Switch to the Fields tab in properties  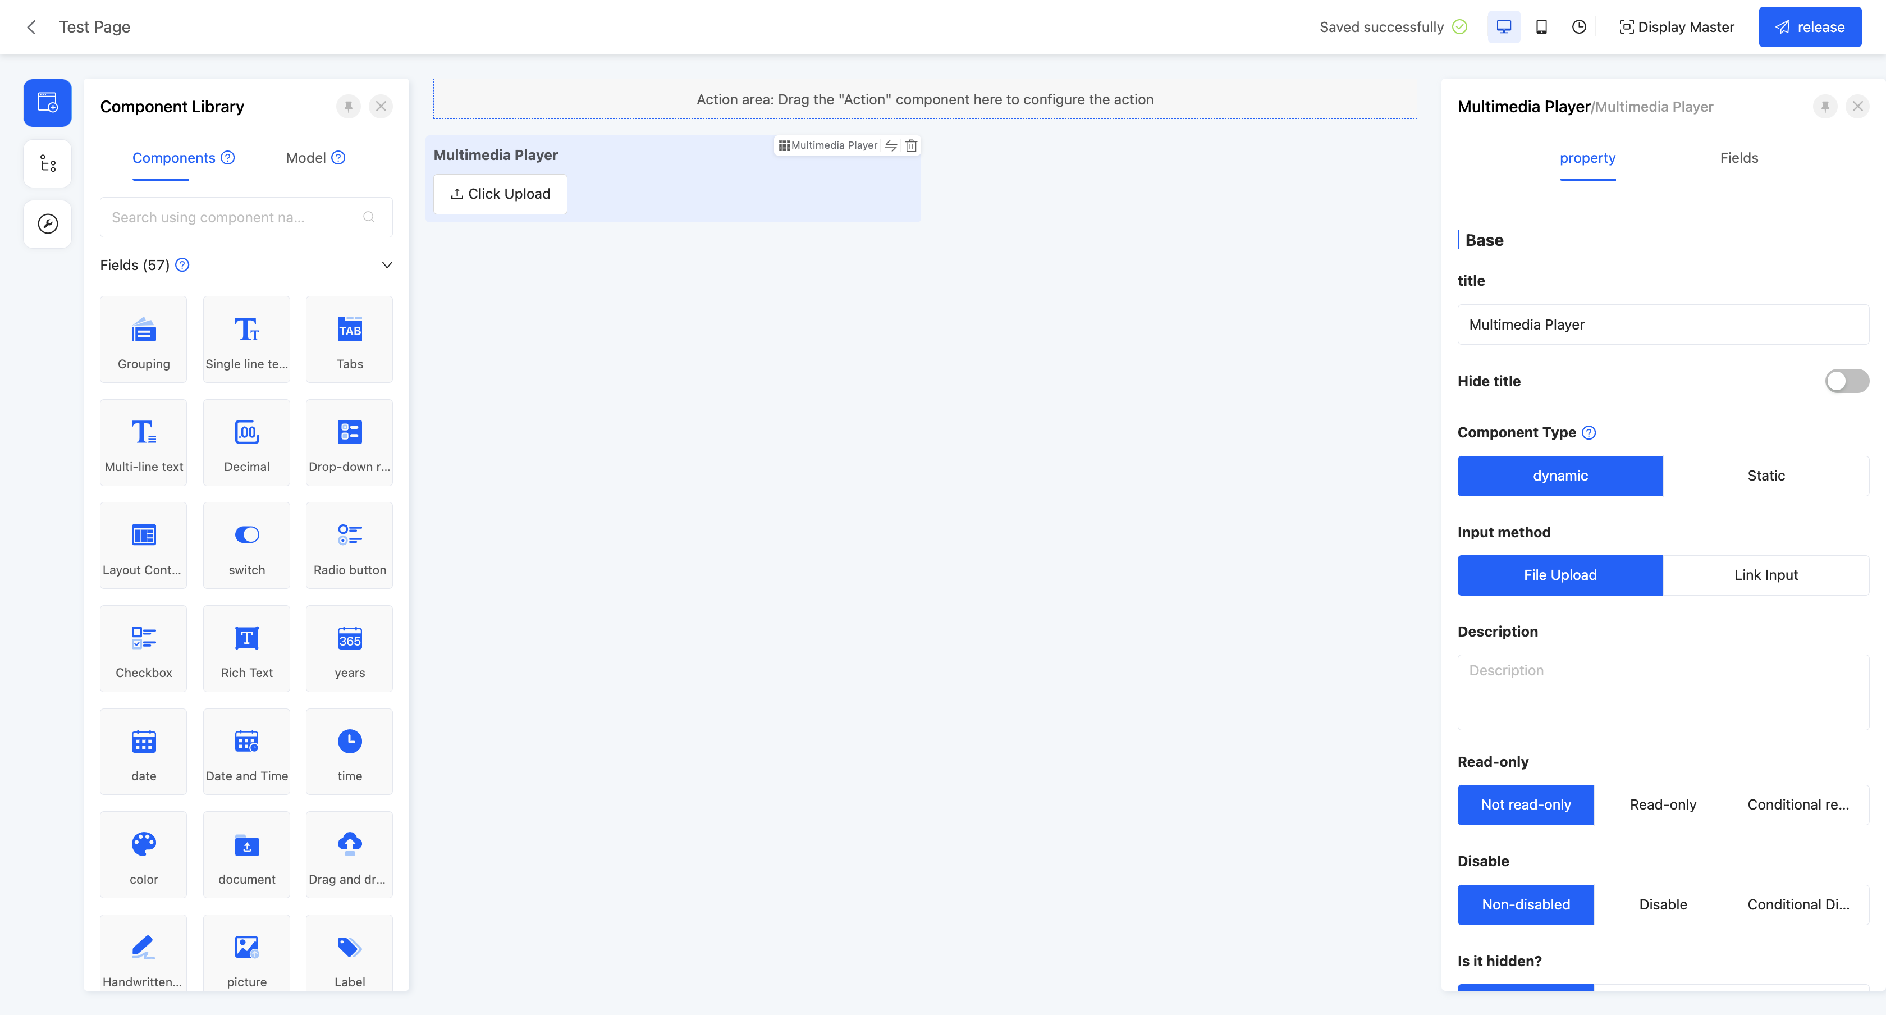[x=1738, y=158]
